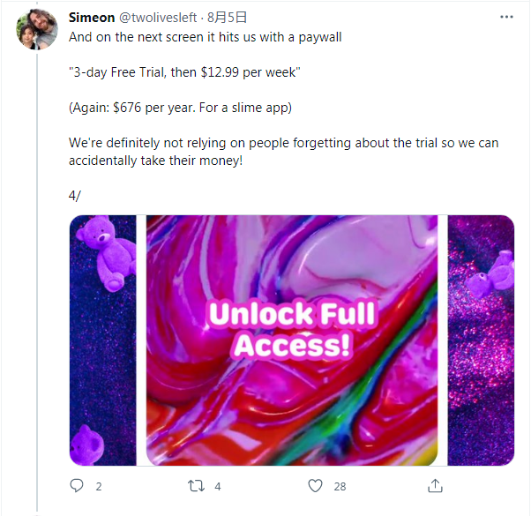The height and width of the screenshot is (516, 531).
Task: Click the "We're definitely not relying" paragraph
Action: 283,151
